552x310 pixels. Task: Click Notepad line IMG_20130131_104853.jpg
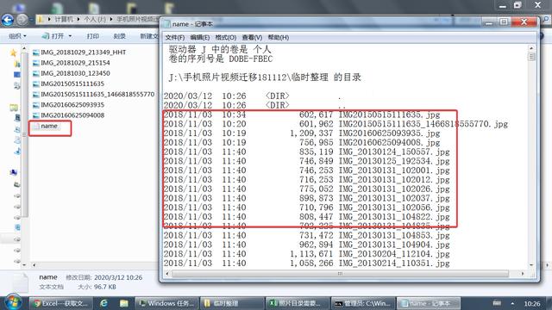pos(307,235)
